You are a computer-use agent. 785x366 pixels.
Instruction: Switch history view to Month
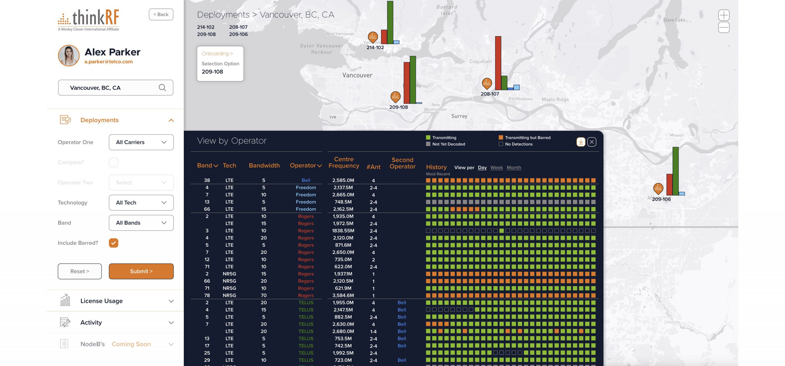(514, 168)
